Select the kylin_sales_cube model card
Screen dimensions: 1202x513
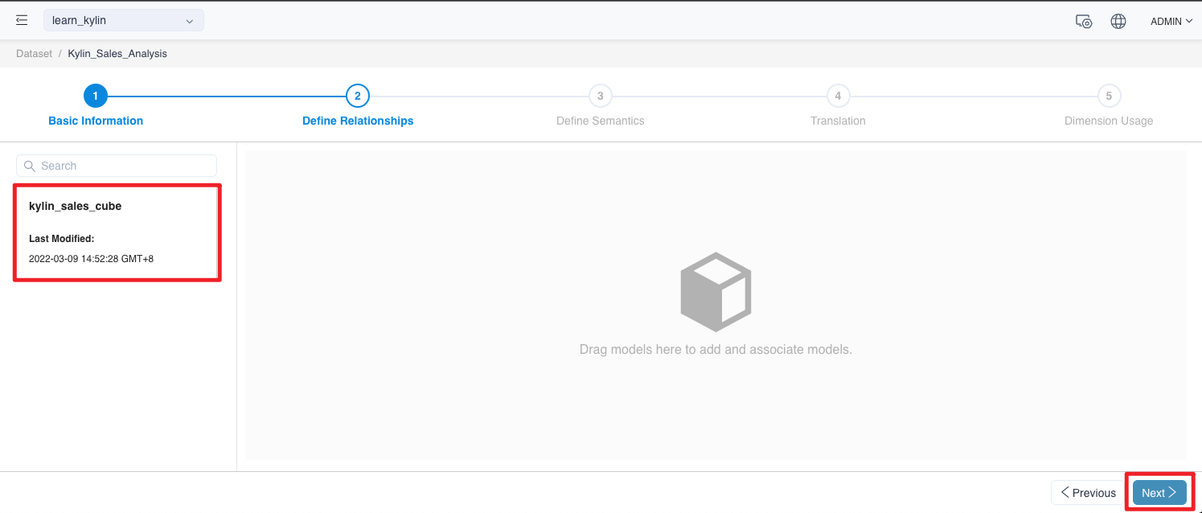117,232
